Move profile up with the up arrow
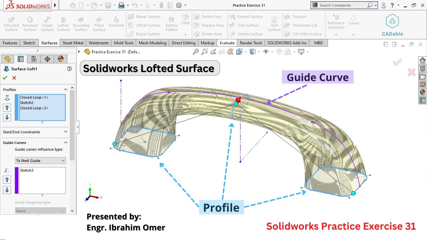Screen dimensions: 427x240 click(7, 108)
